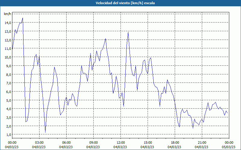
Task: Click the chart title 'Velocidad del viento [km/h] escala'
Action: pos(125,3)
